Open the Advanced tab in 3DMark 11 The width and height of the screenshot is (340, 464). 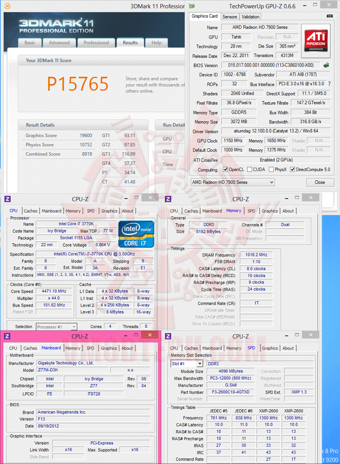click(x=59, y=43)
